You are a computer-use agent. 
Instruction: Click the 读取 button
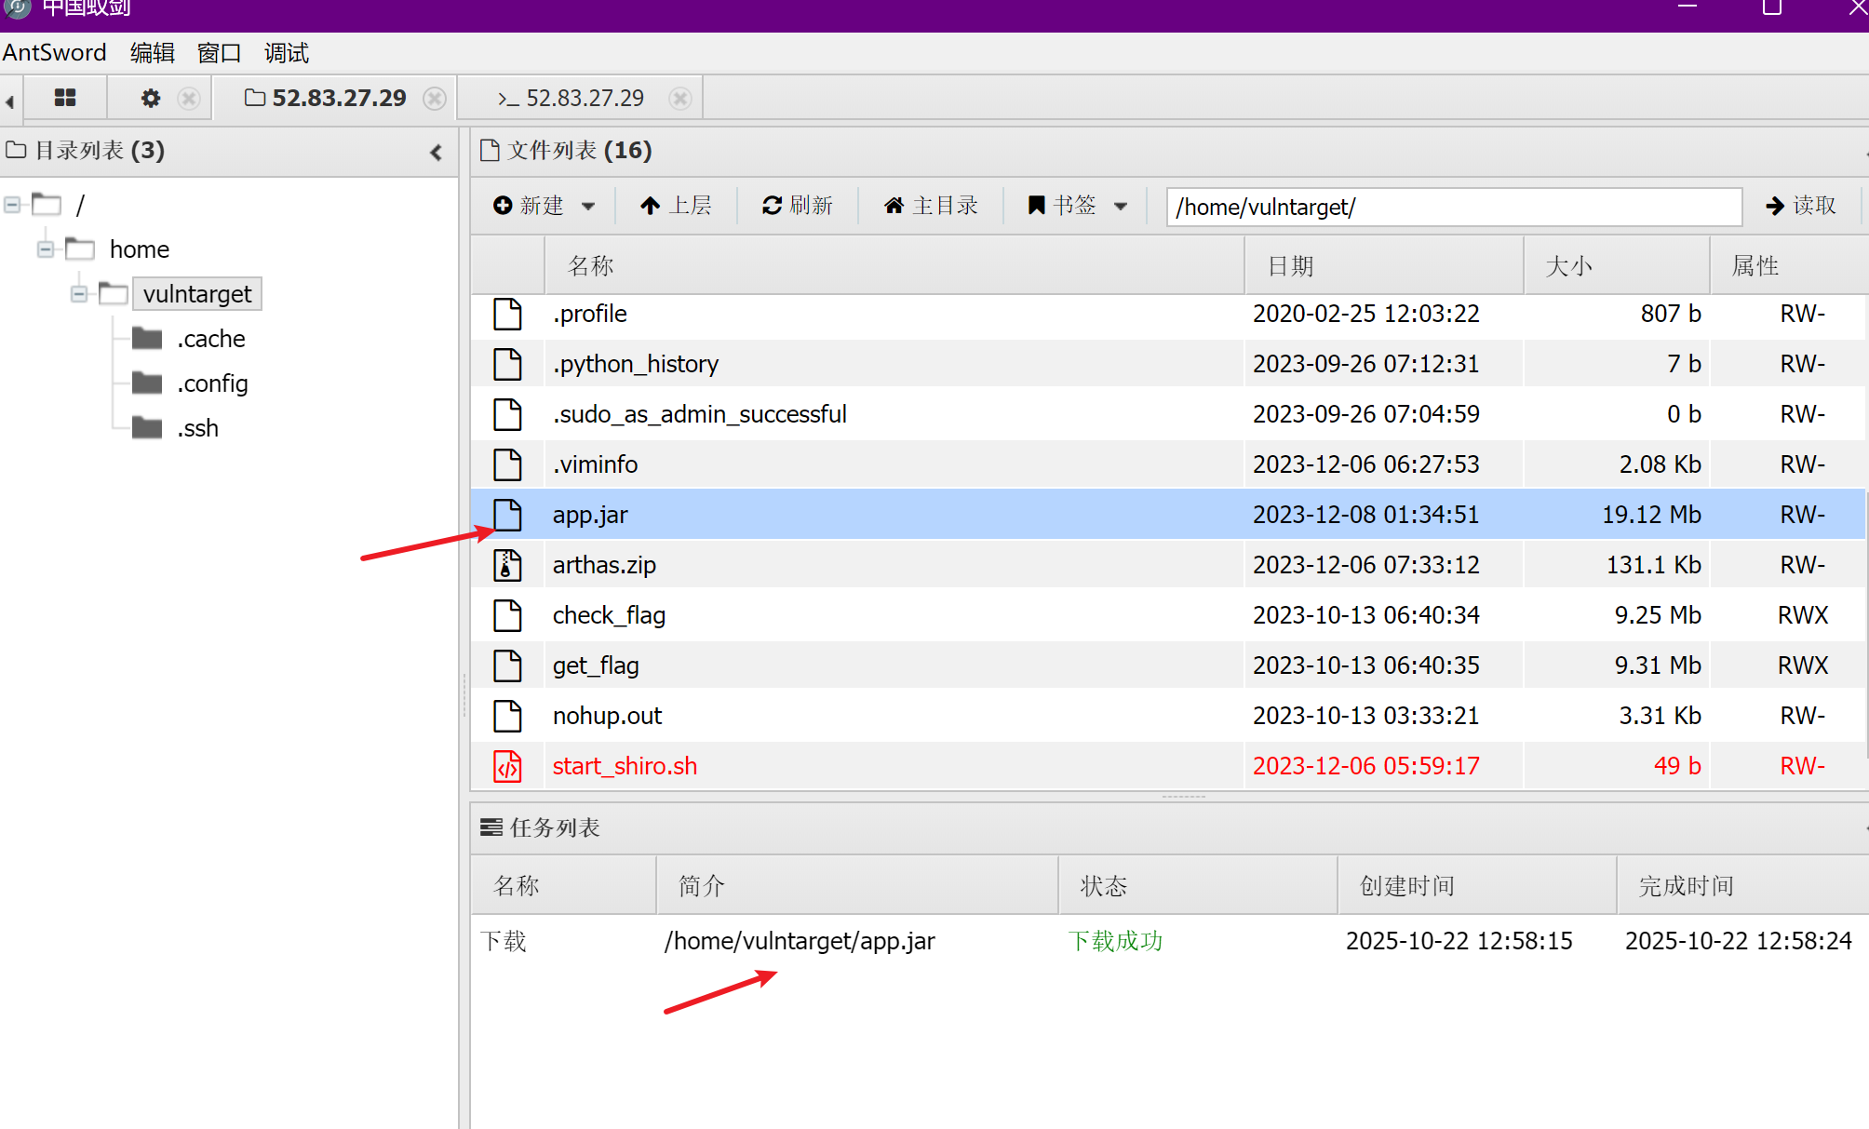coord(1801,206)
